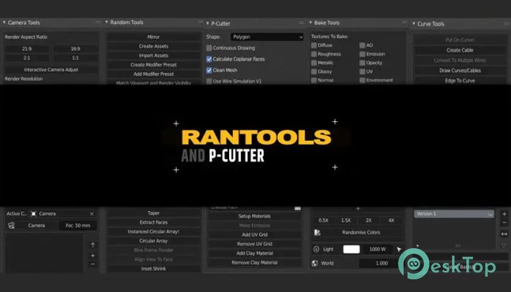
Task: Remove camera with minus icon in Camera Tools
Action: (x=93, y=264)
